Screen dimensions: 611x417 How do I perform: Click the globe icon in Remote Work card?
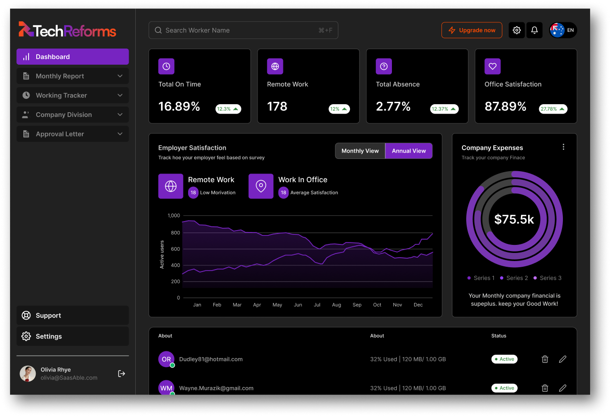tap(275, 67)
